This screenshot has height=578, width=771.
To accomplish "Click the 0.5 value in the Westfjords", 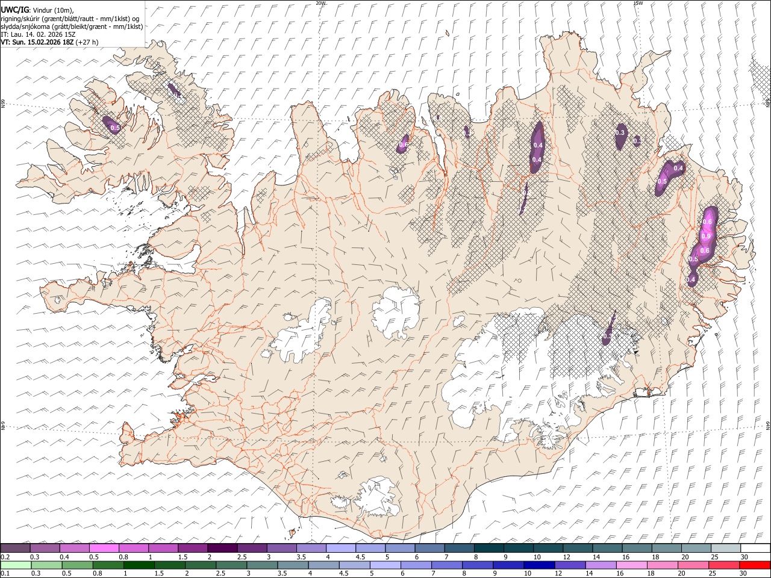I will [115, 128].
